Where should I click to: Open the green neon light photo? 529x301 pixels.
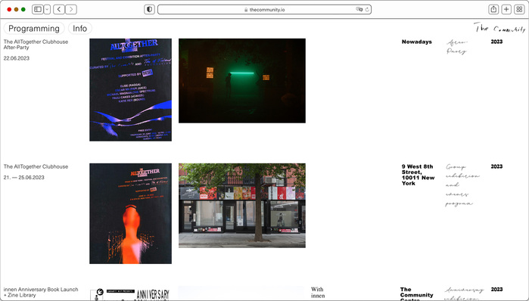point(242,81)
